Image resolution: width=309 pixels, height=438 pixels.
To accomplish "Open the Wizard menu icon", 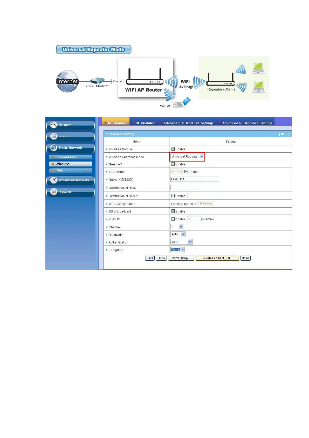I will [54, 125].
